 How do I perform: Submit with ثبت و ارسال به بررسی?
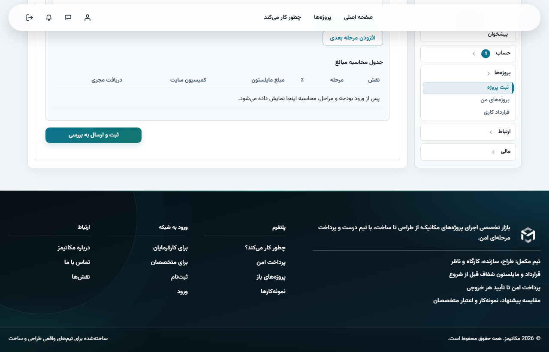(94, 135)
